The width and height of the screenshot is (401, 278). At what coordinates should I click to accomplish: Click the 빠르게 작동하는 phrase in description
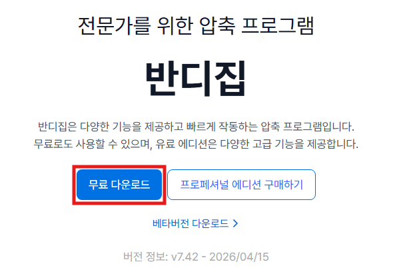coord(222,127)
